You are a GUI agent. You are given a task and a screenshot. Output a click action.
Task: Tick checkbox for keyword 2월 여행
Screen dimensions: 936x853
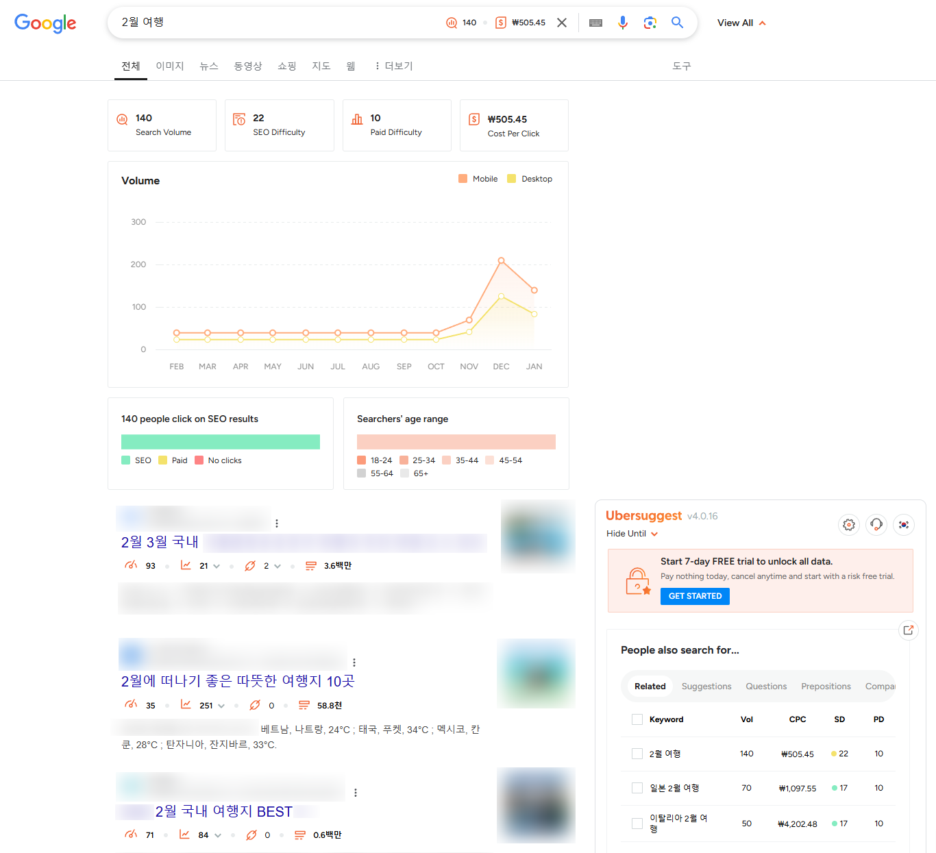(637, 754)
